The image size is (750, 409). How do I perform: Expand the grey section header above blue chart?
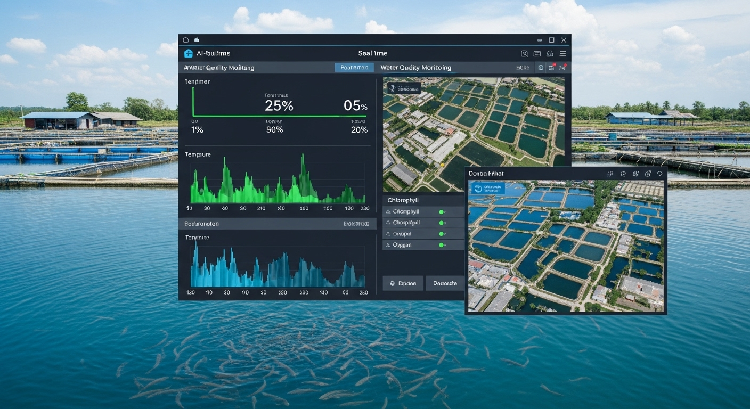pos(277,224)
